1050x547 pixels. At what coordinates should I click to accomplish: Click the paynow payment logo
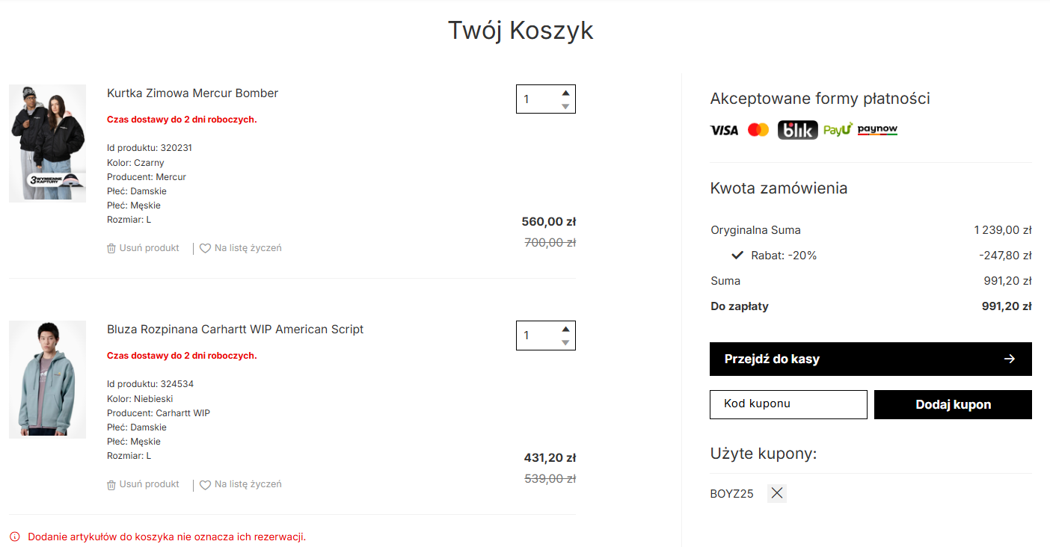(x=877, y=130)
